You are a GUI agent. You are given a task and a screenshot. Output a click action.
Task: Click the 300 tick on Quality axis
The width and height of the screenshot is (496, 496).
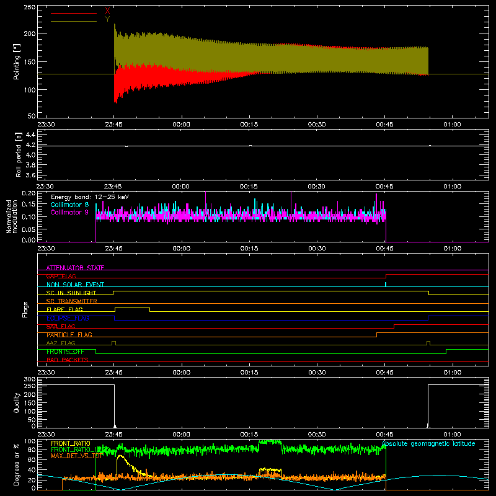29,379
